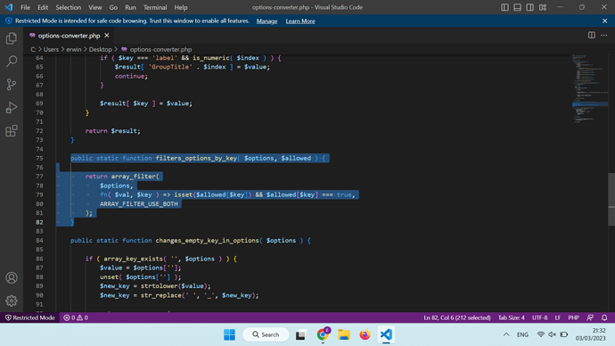Open the Go menu
Screen dimensions: 615x346
point(113,7)
